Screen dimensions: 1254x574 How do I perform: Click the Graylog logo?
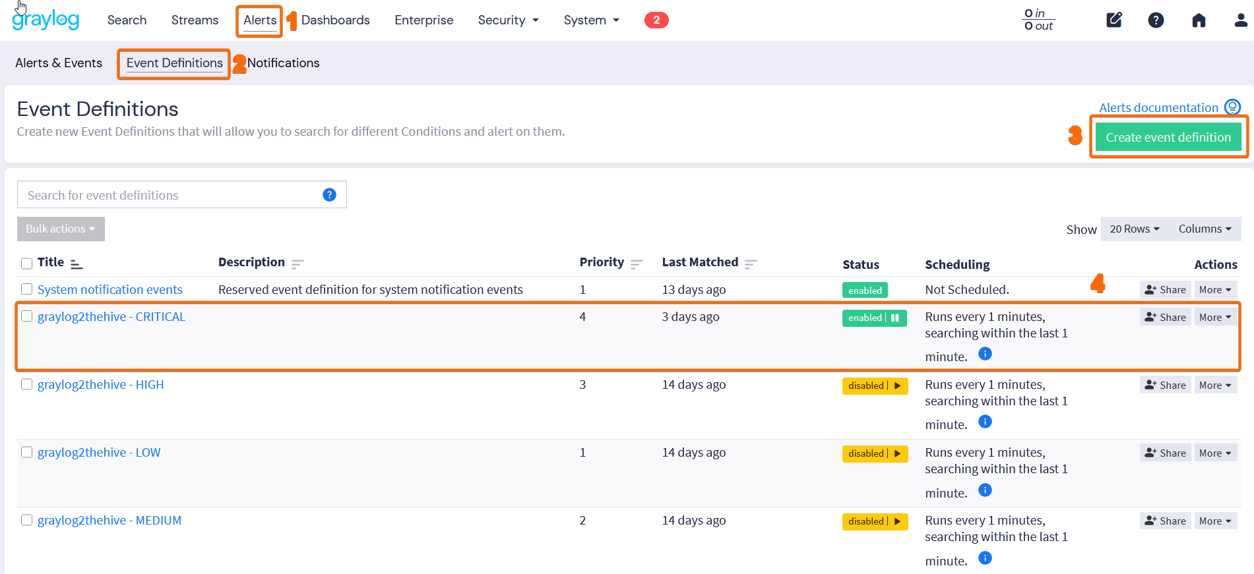click(x=46, y=20)
